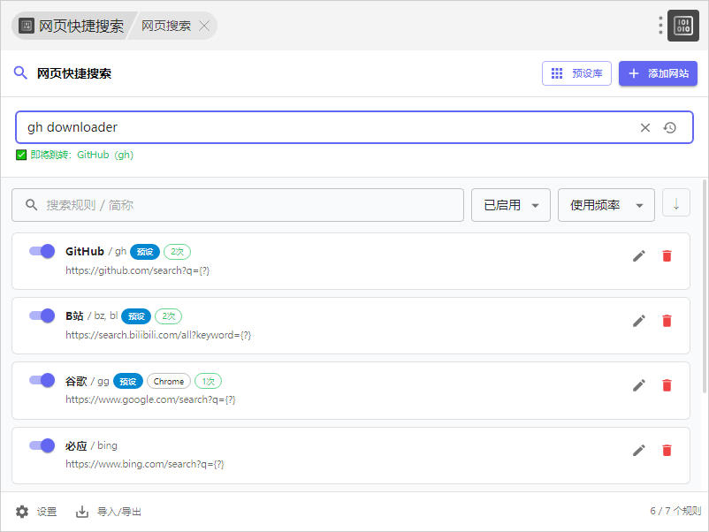The image size is (709, 532).
Task: Focus the 搜索规则 / 简称 filter field
Action: [x=238, y=205]
